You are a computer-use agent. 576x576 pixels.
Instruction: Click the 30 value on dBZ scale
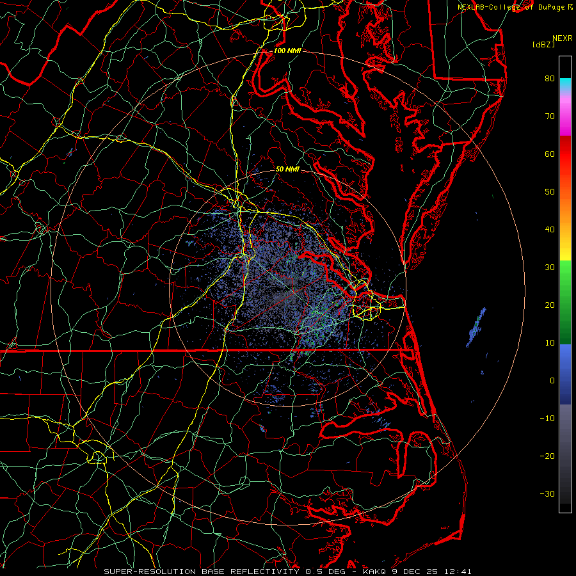tap(550, 268)
